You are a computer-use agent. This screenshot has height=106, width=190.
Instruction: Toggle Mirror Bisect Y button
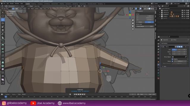[179, 52]
